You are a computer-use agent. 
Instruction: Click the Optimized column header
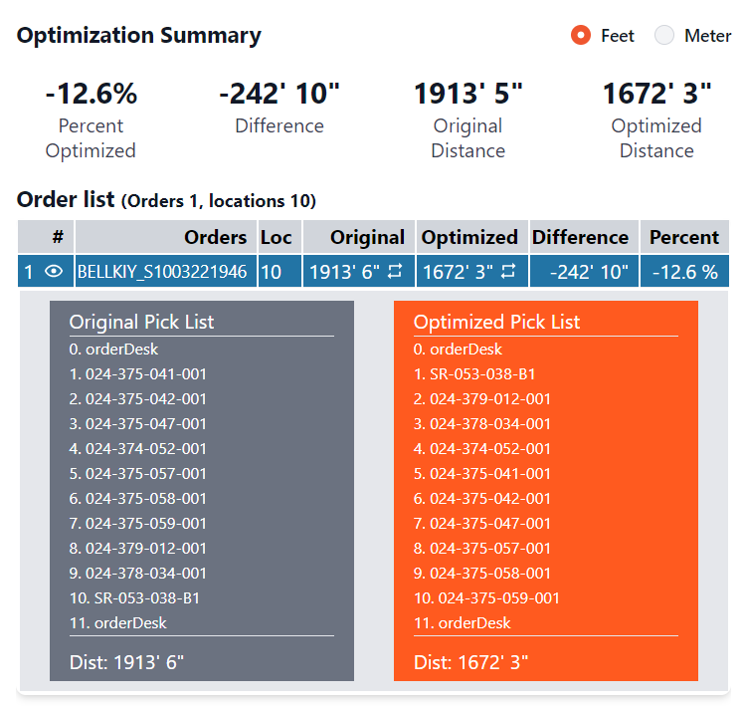point(469,237)
